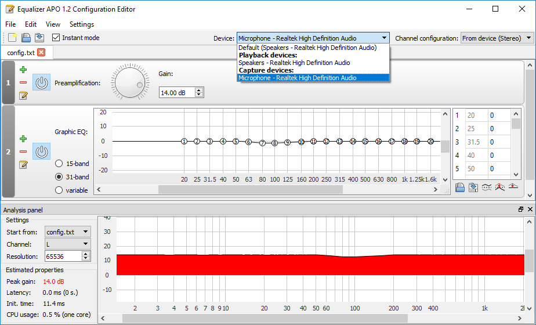Open the Edit menu
This screenshot has height=325, width=536.
point(30,24)
